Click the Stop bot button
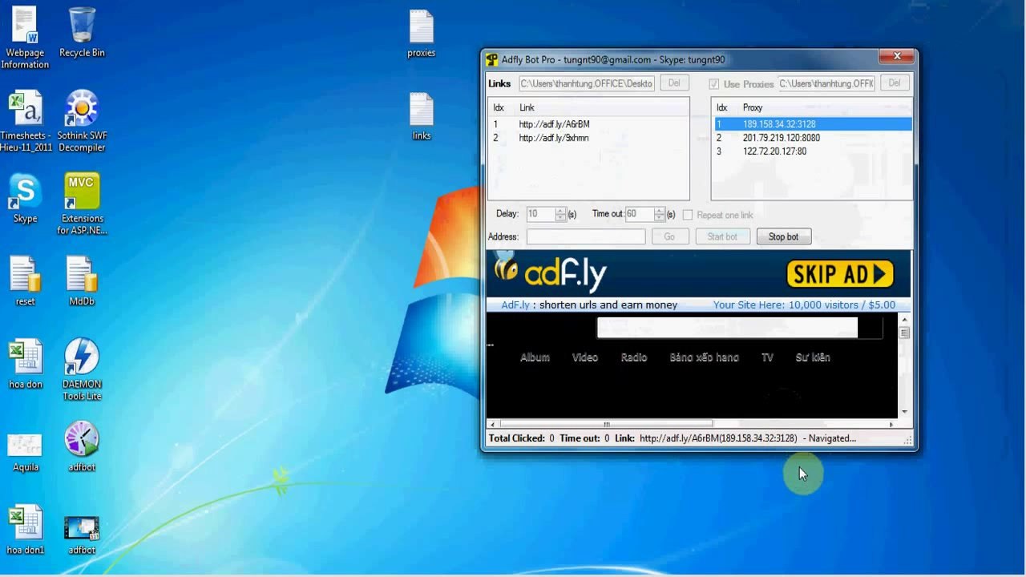The width and height of the screenshot is (1026, 577). point(784,236)
